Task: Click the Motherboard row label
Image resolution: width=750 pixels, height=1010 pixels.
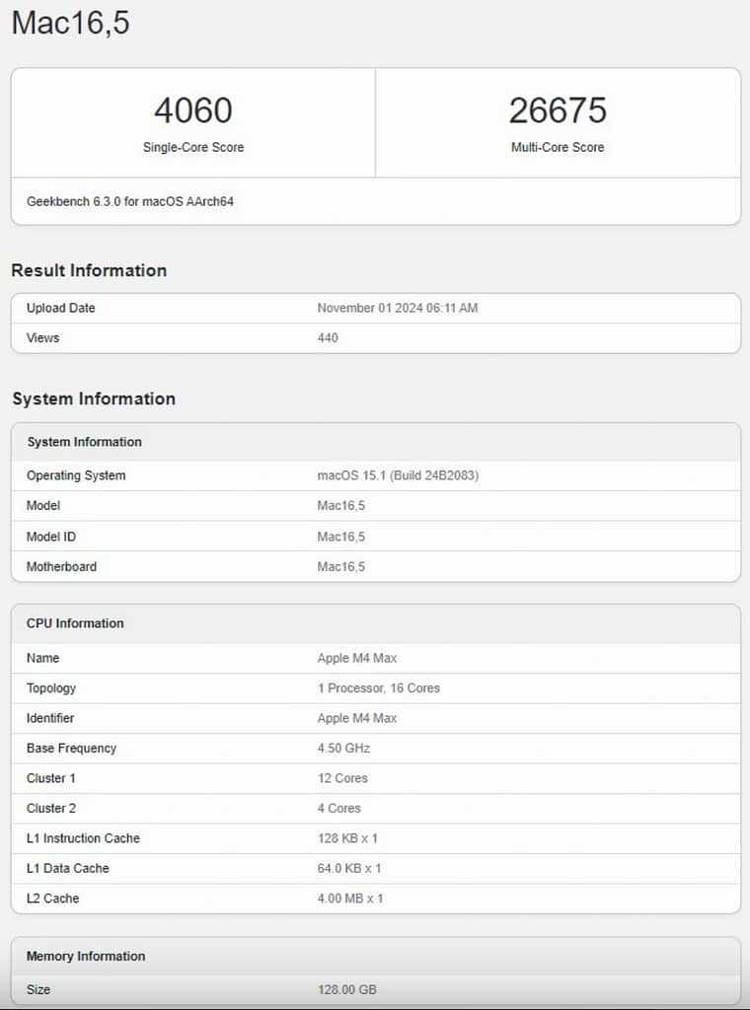Action: tap(61, 567)
